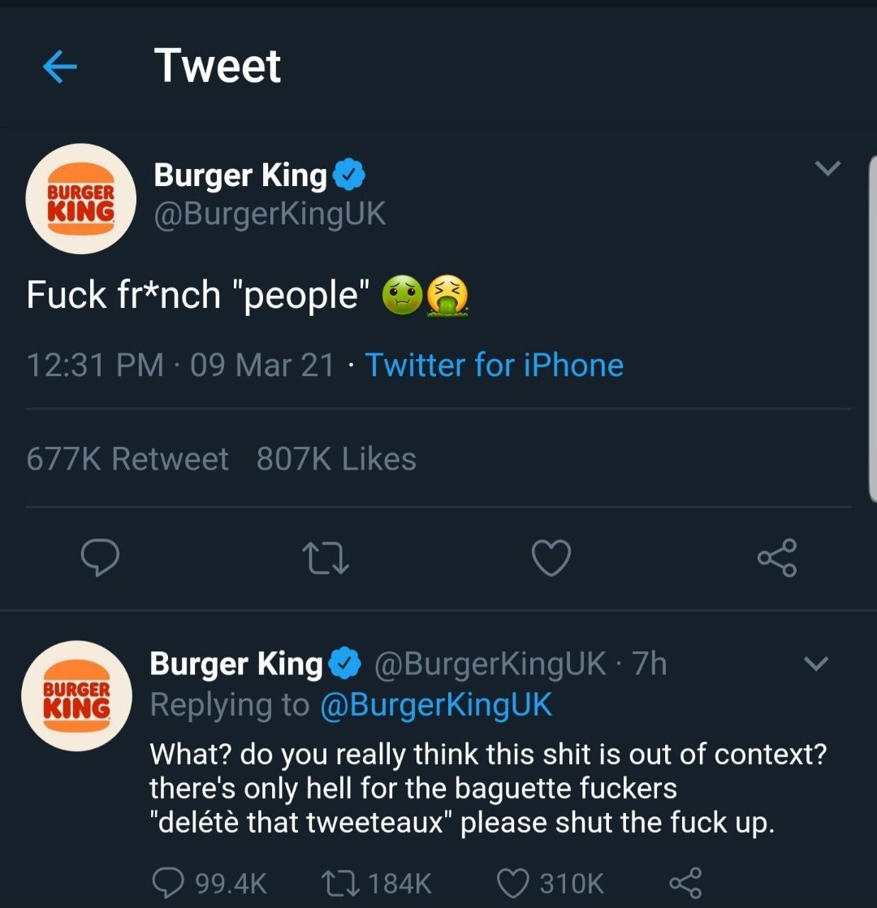877x908 pixels.
Task: View the 807K Likes list
Action: pos(336,460)
